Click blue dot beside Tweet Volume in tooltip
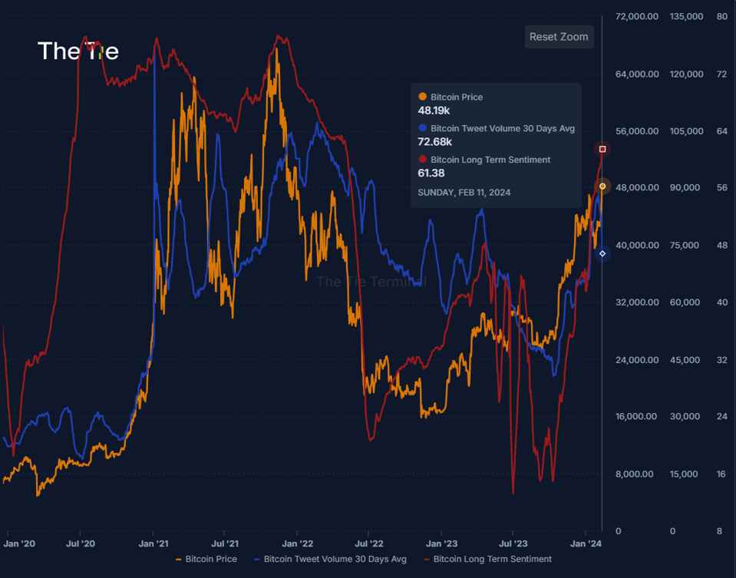Viewport: 736px width, 578px height. [422, 128]
